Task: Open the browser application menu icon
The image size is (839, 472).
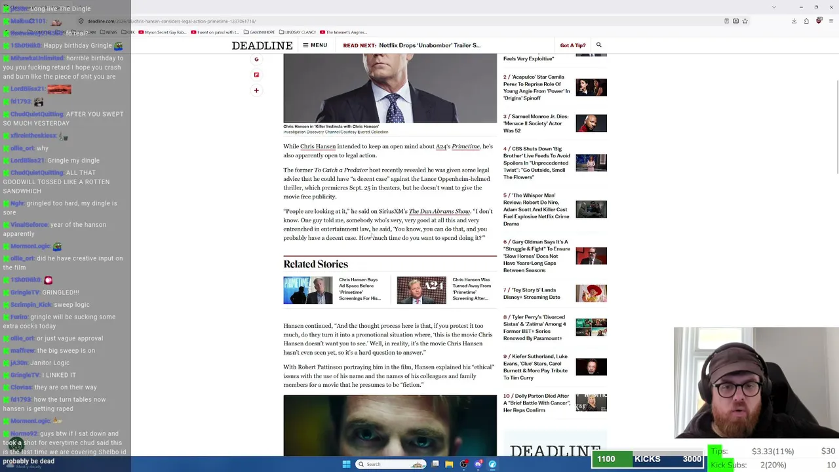Action: pyautogui.click(x=831, y=21)
